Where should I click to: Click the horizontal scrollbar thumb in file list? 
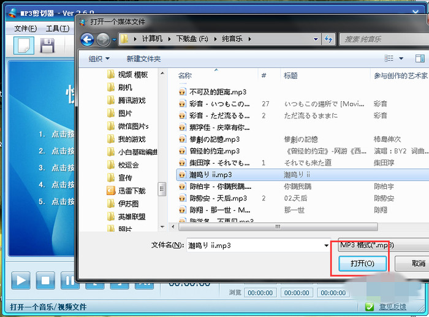coord(278,227)
